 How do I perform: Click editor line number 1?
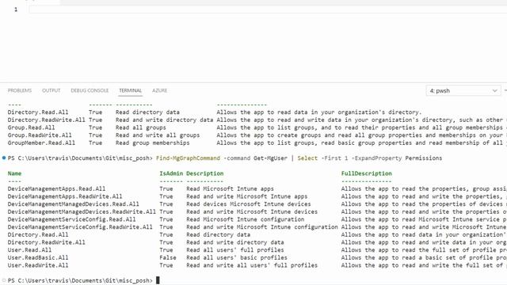pyautogui.click(x=16, y=9)
